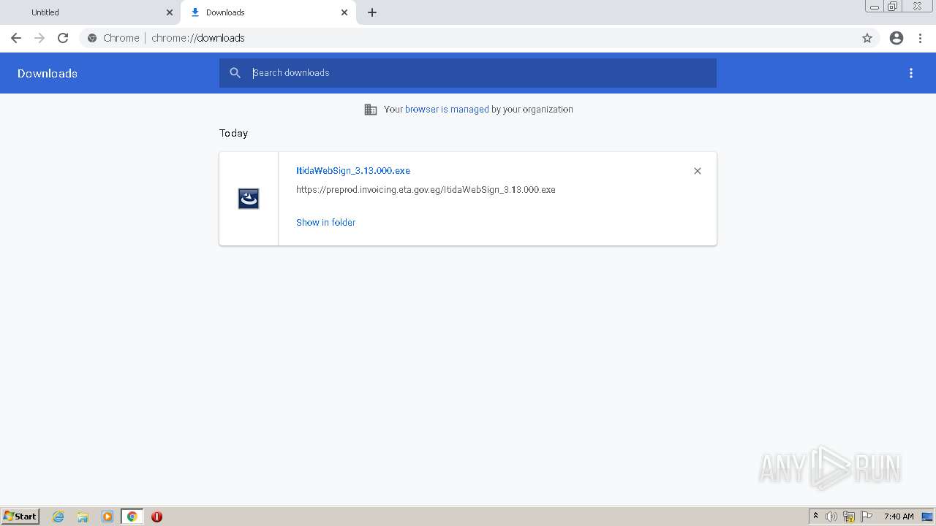The height and width of the screenshot is (526, 936).
Task: Open the Action Center flag icon
Action: (x=867, y=517)
